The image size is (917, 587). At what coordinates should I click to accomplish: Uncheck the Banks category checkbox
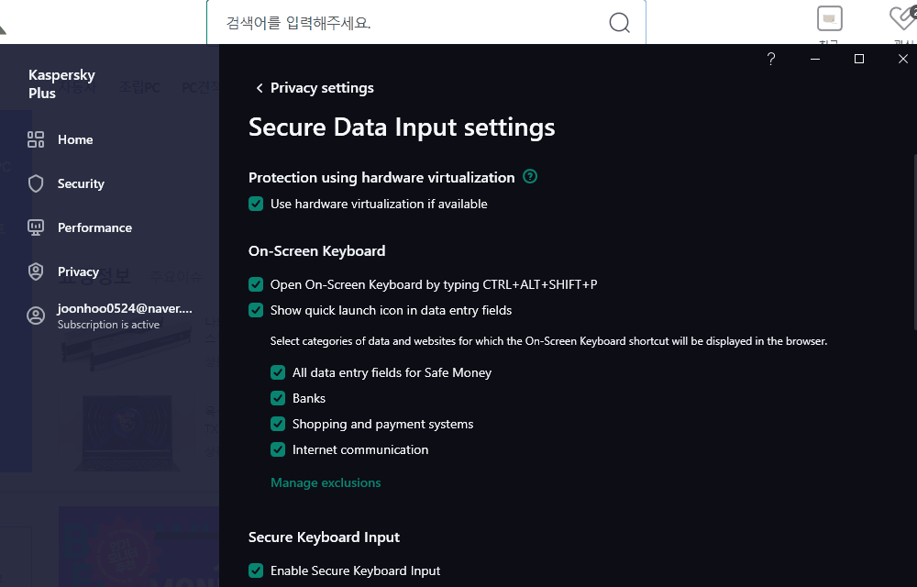coord(278,398)
